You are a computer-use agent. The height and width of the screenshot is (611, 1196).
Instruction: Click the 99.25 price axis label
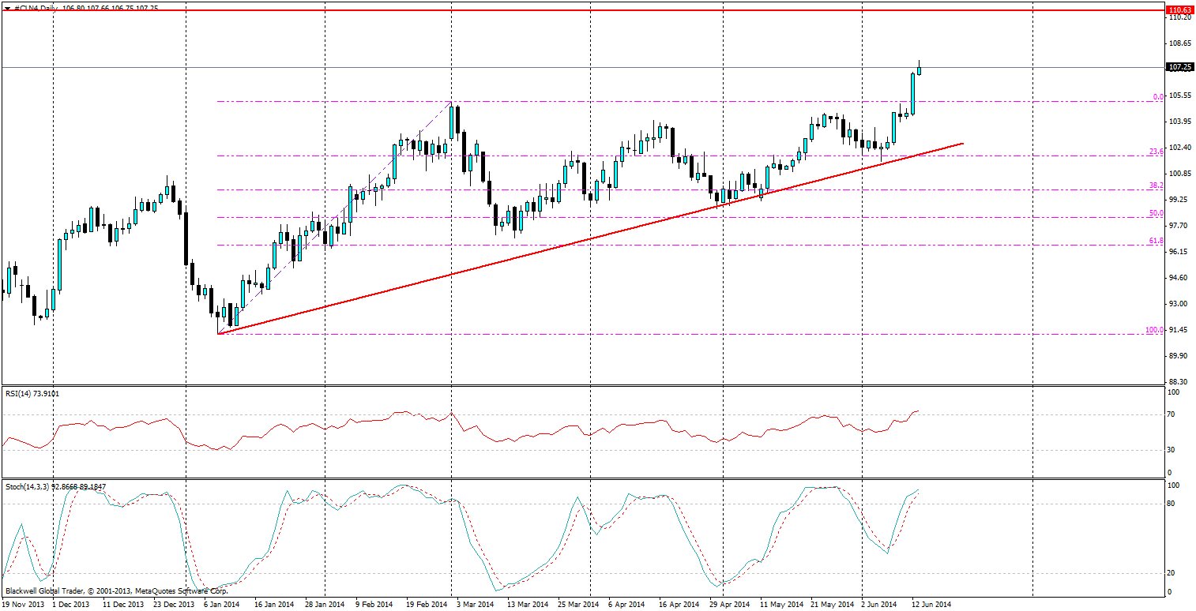pyautogui.click(x=1179, y=200)
